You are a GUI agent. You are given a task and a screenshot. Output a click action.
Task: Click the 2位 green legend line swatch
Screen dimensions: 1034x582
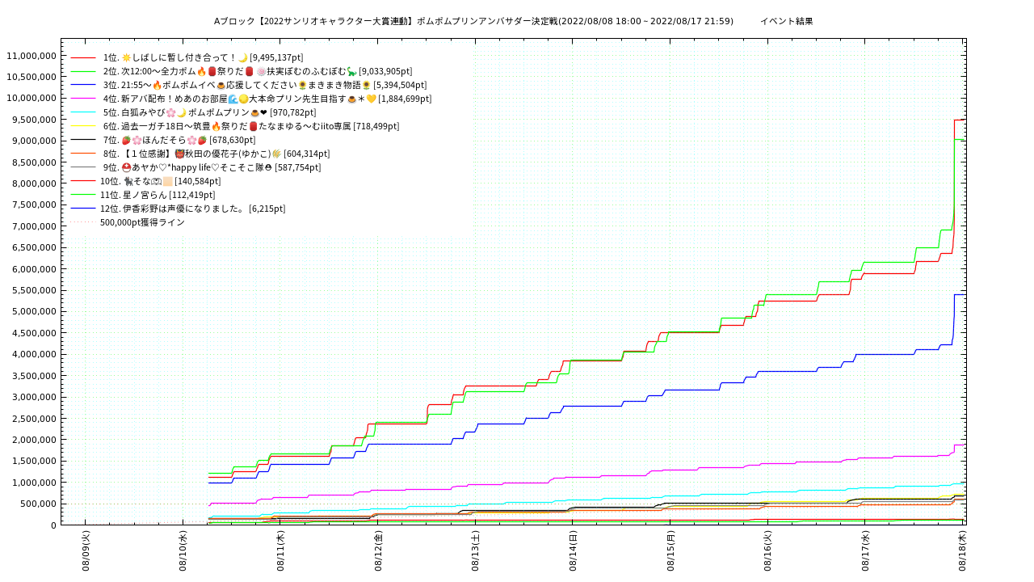tap(83, 72)
